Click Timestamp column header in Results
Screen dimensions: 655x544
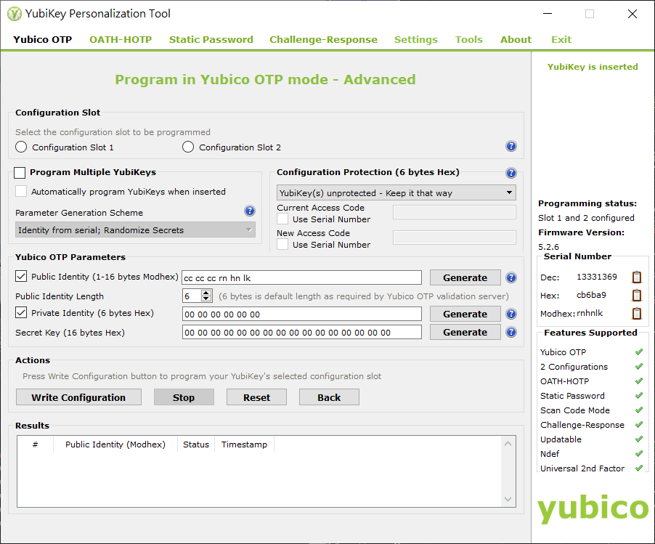point(245,444)
